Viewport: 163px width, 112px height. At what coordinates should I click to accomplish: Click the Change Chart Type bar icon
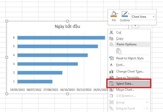tap(111, 71)
